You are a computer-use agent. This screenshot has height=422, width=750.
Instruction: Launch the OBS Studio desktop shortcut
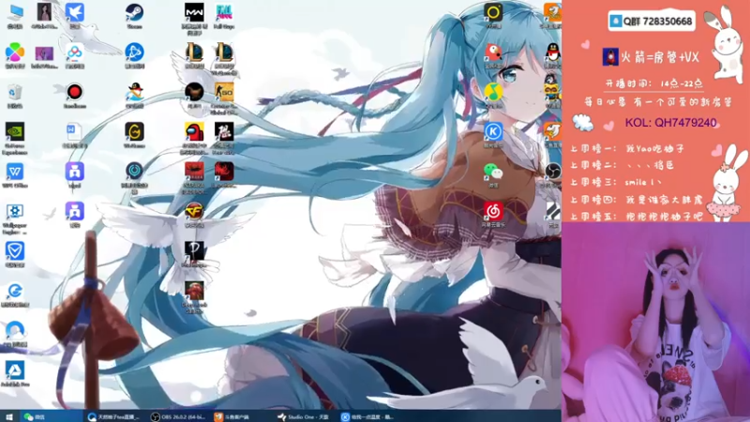[553, 172]
